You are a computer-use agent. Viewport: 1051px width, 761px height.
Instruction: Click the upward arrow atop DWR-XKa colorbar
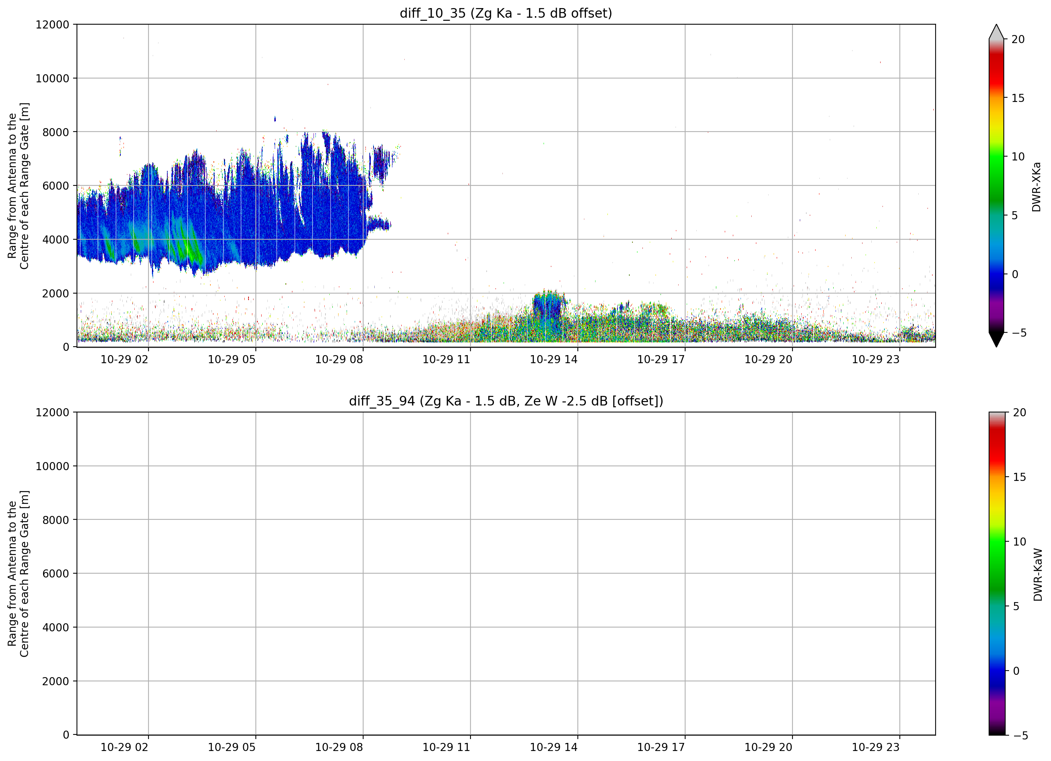(996, 32)
